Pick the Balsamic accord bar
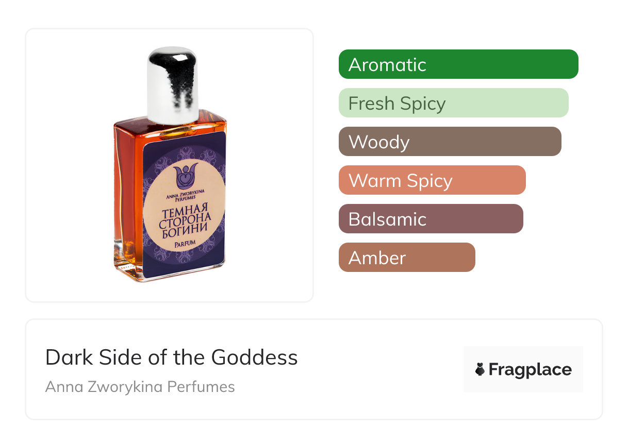Screen dimensions: 628x445 click(x=431, y=219)
